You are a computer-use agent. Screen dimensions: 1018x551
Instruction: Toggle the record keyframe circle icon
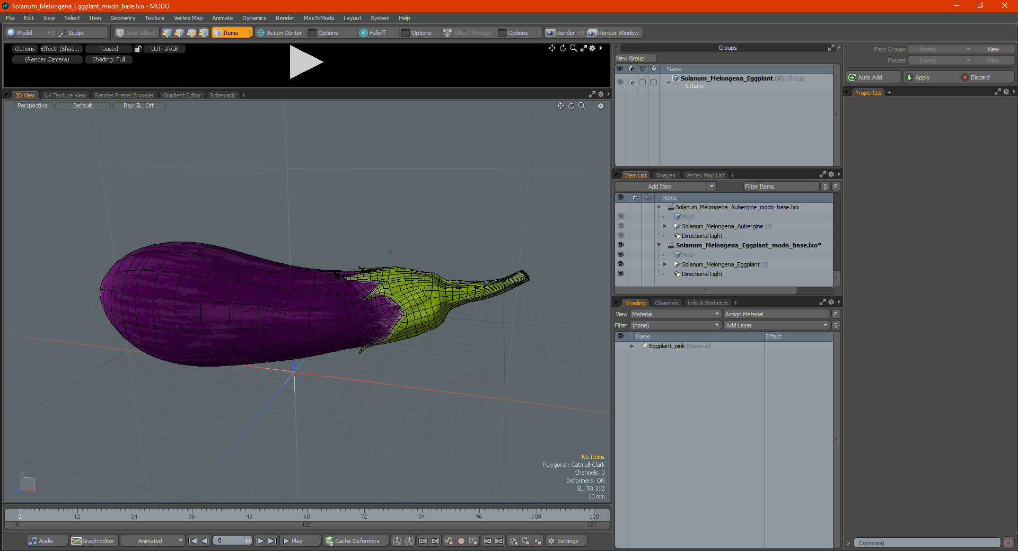coord(461,541)
